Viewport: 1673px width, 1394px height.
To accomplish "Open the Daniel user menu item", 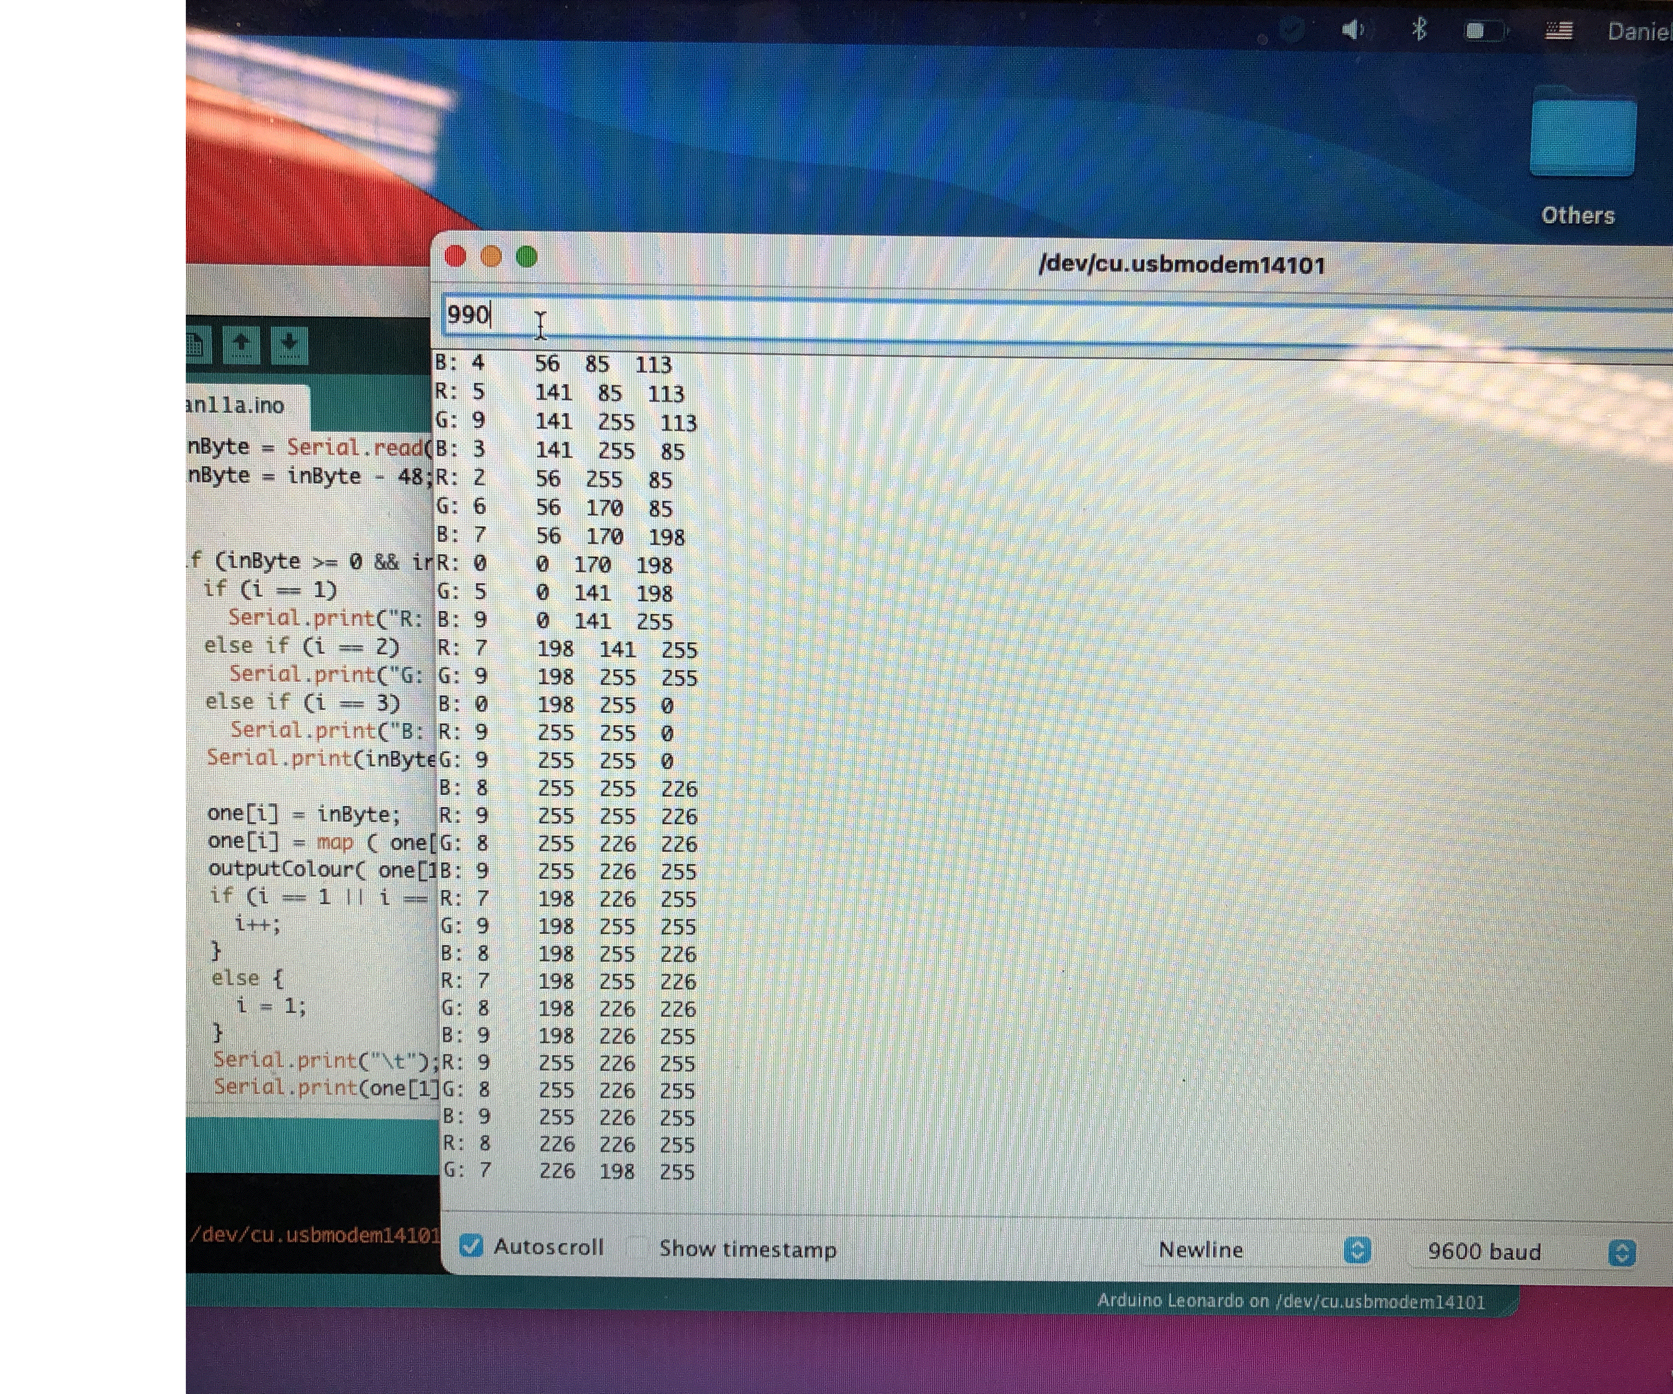I will click(x=1639, y=32).
